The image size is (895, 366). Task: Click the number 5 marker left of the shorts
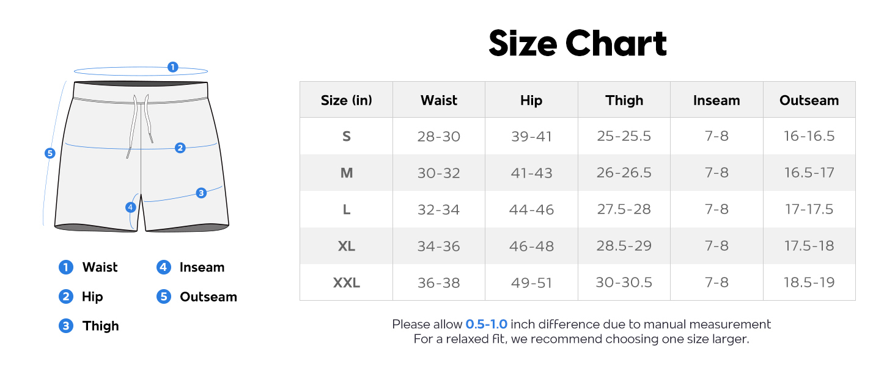[50, 153]
